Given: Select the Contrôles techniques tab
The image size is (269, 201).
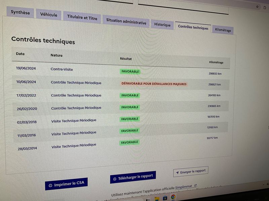Looking at the screenshot, I should [x=193, y=27].
